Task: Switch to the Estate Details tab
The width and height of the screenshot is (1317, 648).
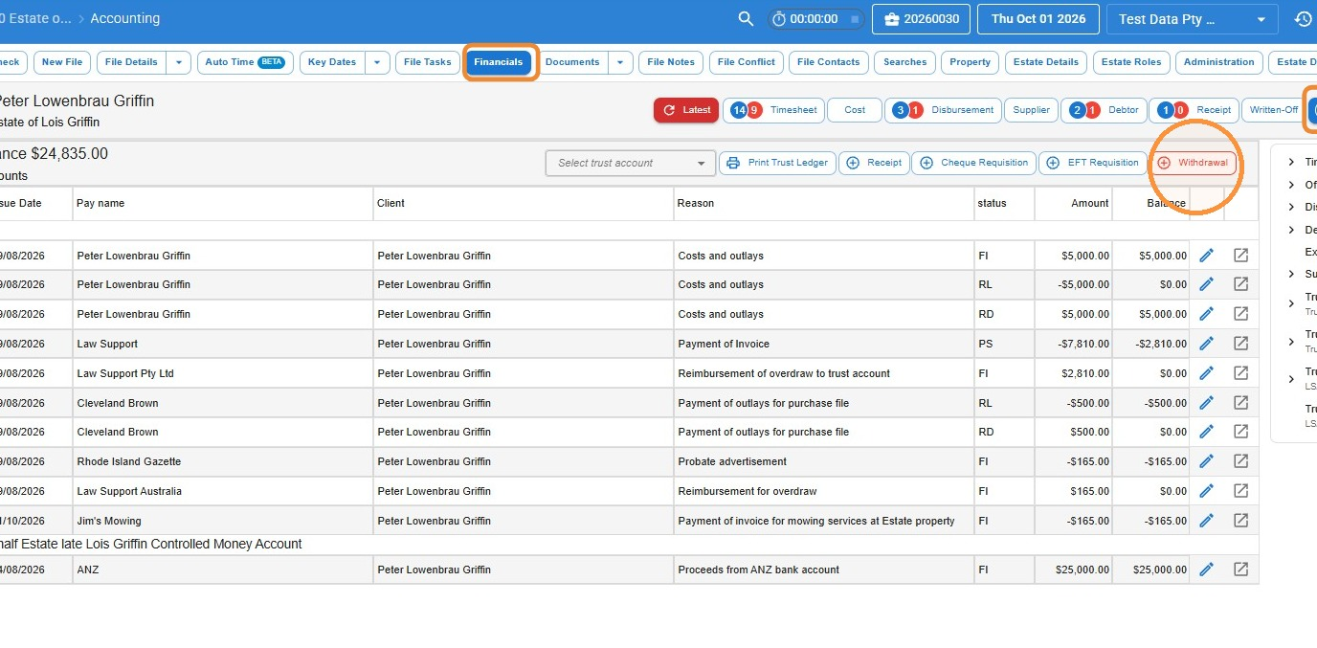Action: (1046, 62)
